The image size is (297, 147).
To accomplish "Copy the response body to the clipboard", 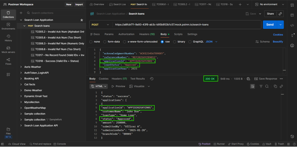I will pos(276,86).
